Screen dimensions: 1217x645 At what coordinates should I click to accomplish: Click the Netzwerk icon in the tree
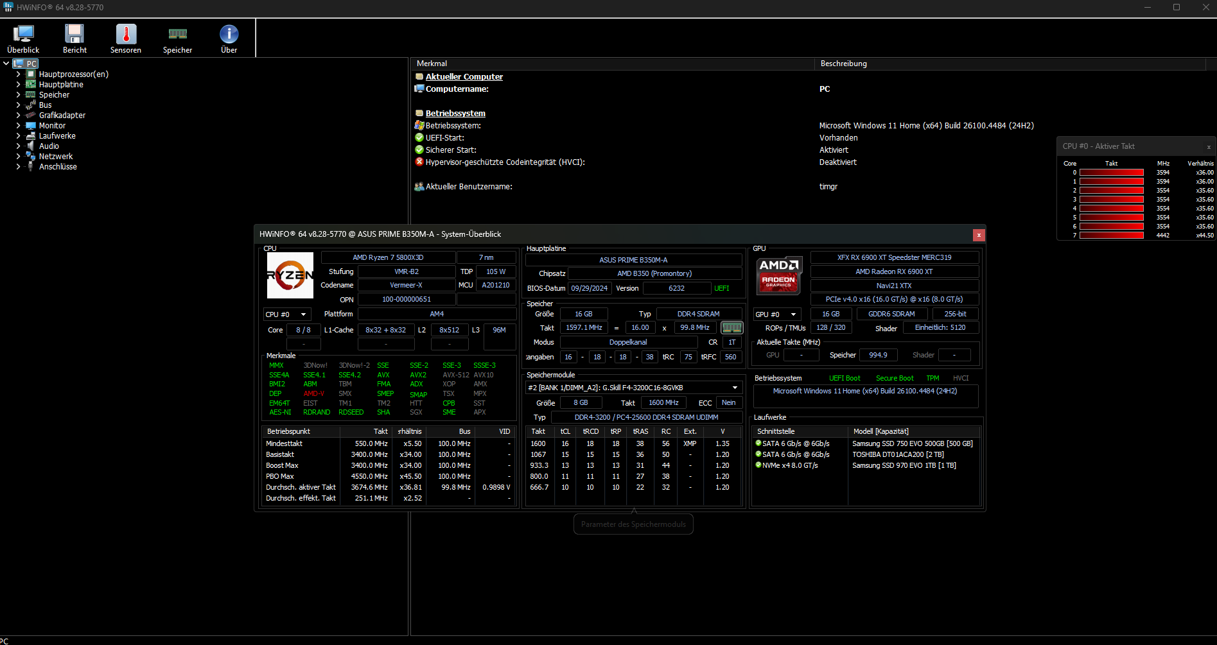click(x=30, y=157)
